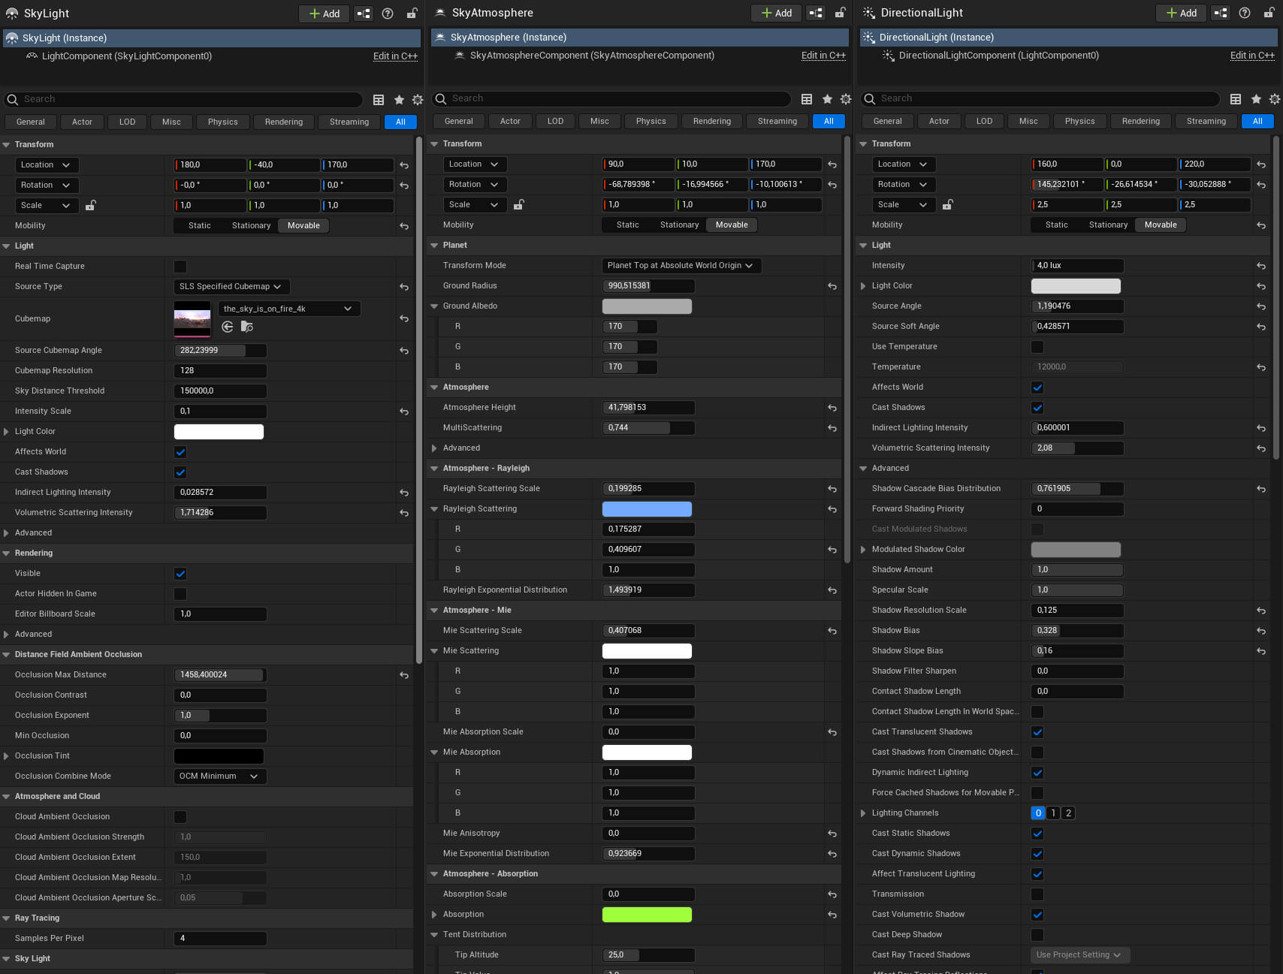
Task: Select the Actor filter tab in SkyAtmosphere panel
Action: (x=510, y=121)
